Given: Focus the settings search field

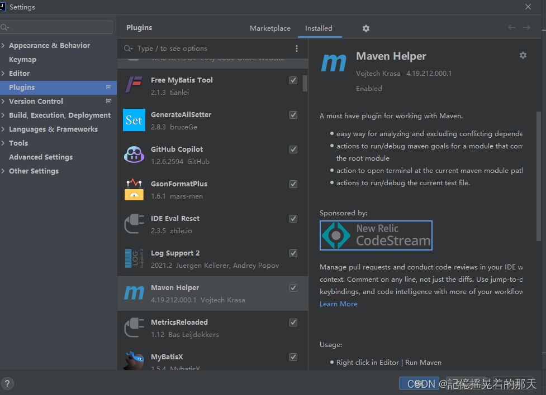Looking at the screenshot, I should (56, 27).
